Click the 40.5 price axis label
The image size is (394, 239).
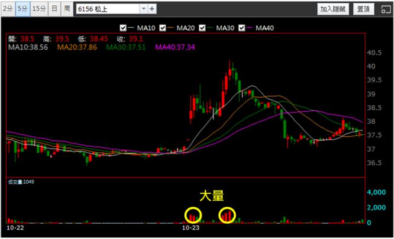374,52
